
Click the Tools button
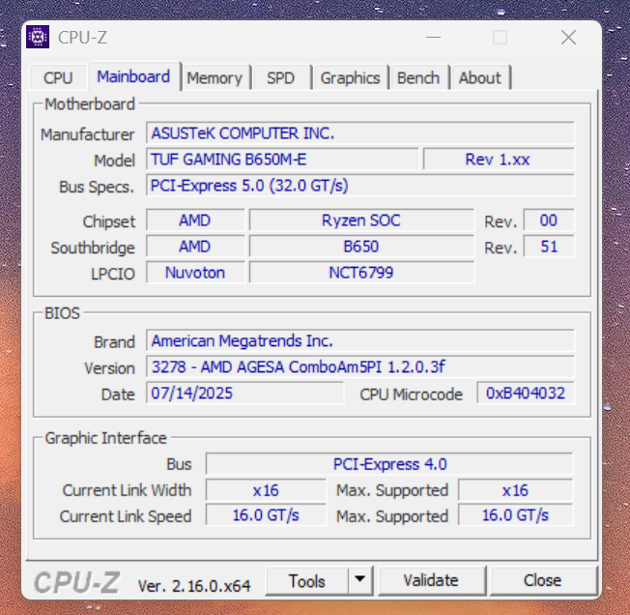pos(306,581)
